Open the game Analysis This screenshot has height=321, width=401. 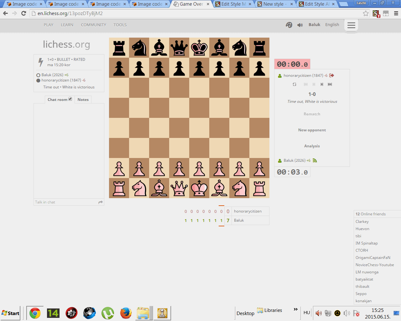(312, 146)
